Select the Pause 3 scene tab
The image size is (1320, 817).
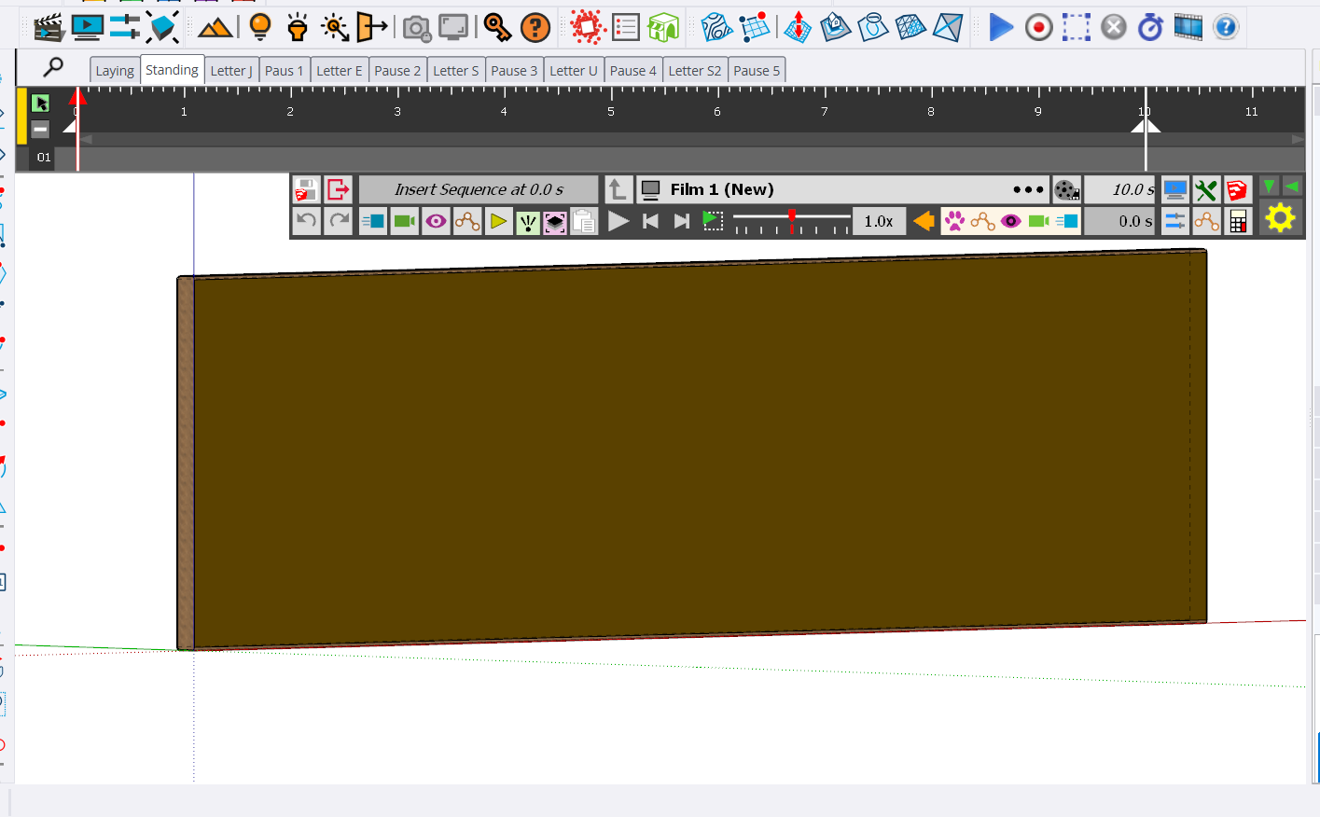click(x=514, y=69)
